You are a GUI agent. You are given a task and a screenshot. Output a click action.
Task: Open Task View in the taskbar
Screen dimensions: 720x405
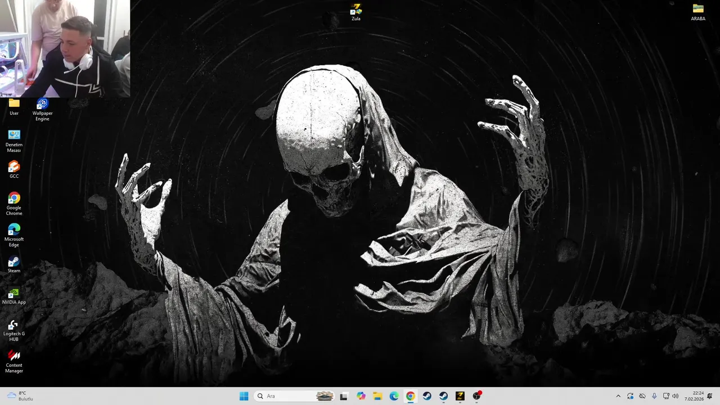click(344, 396)
